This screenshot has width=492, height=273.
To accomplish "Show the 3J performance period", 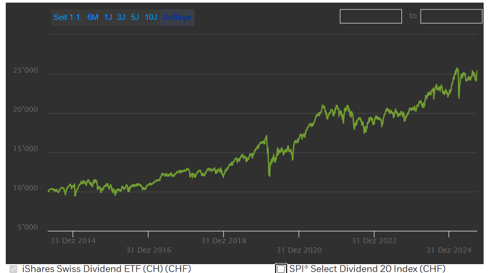I will tap(121, 17).
